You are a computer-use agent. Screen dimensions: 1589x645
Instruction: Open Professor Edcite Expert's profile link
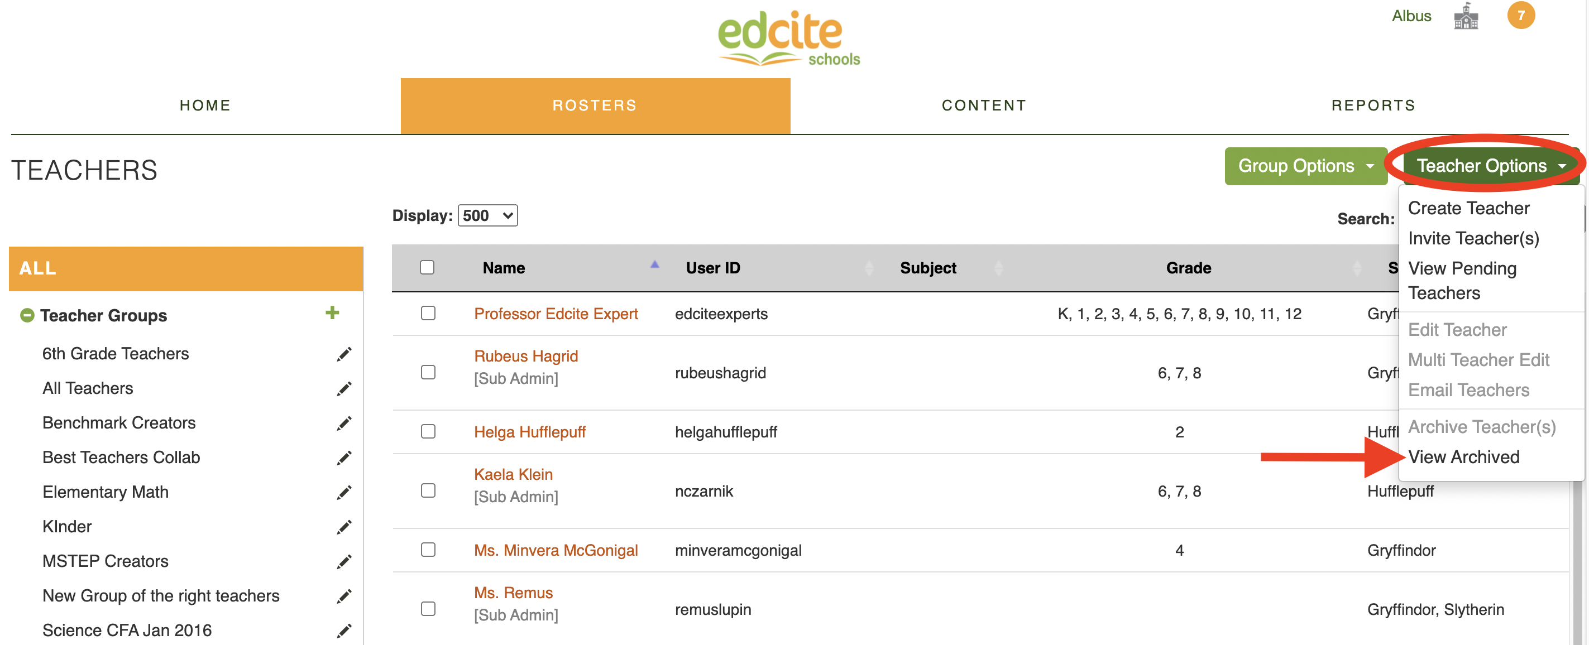coord(556,314)
